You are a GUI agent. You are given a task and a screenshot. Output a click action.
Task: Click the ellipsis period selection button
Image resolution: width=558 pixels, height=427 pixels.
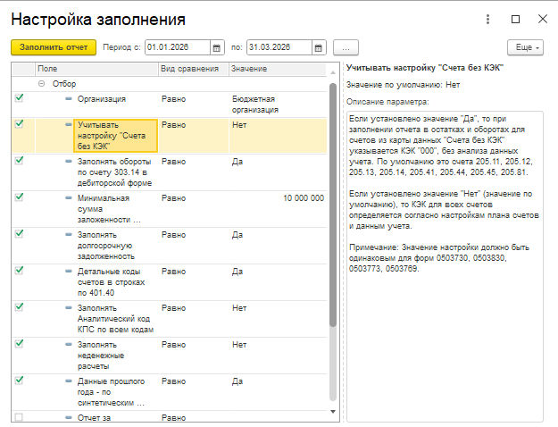346,47
